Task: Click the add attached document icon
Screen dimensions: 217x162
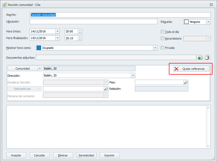Action: 200,58
